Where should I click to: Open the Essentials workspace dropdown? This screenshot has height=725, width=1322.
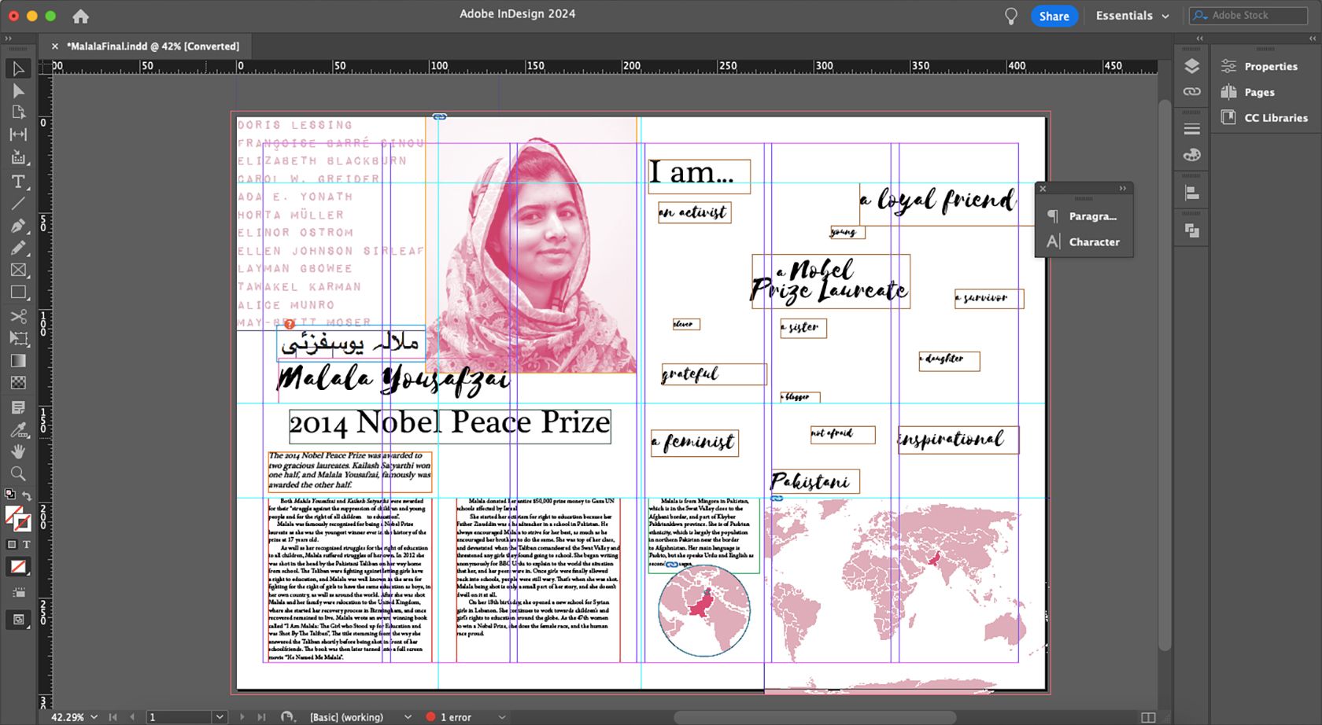pos(1132,15)
